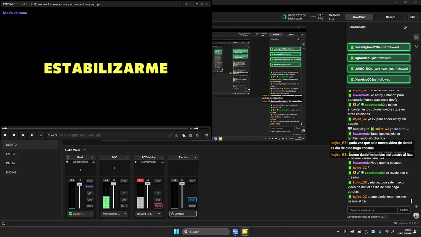This screenshot has width=421, height=237.
Task: Toggle CUE on the Alertas channel
Action: click(192, 200)
